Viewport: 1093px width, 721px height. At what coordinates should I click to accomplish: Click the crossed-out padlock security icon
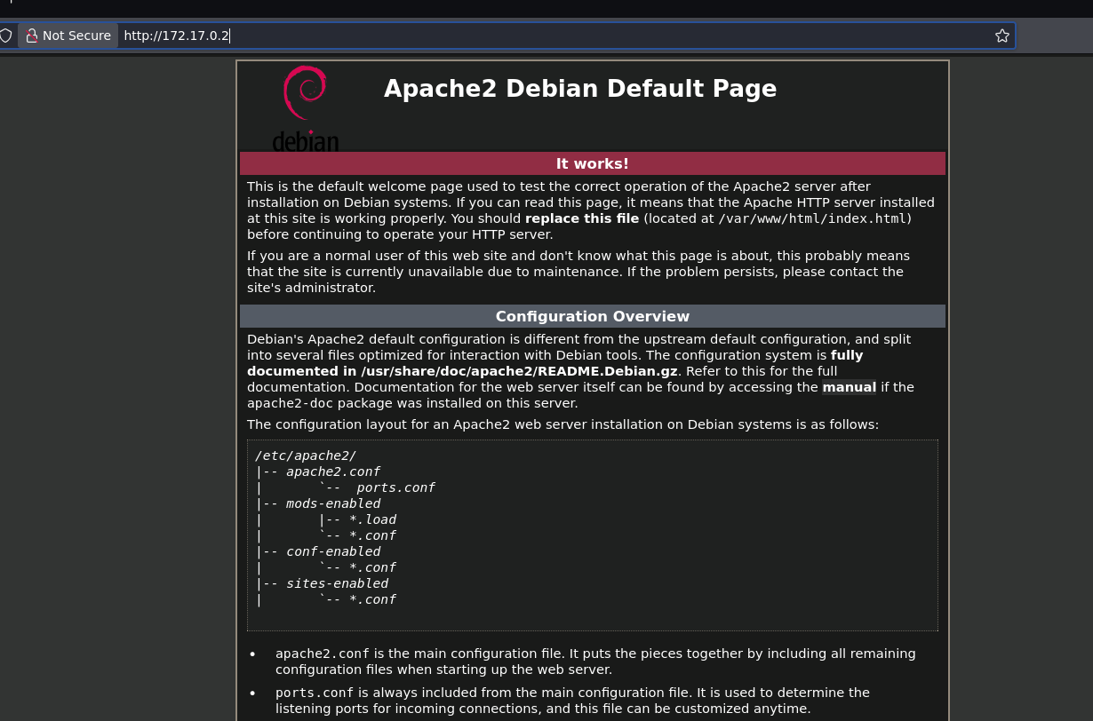32,36
